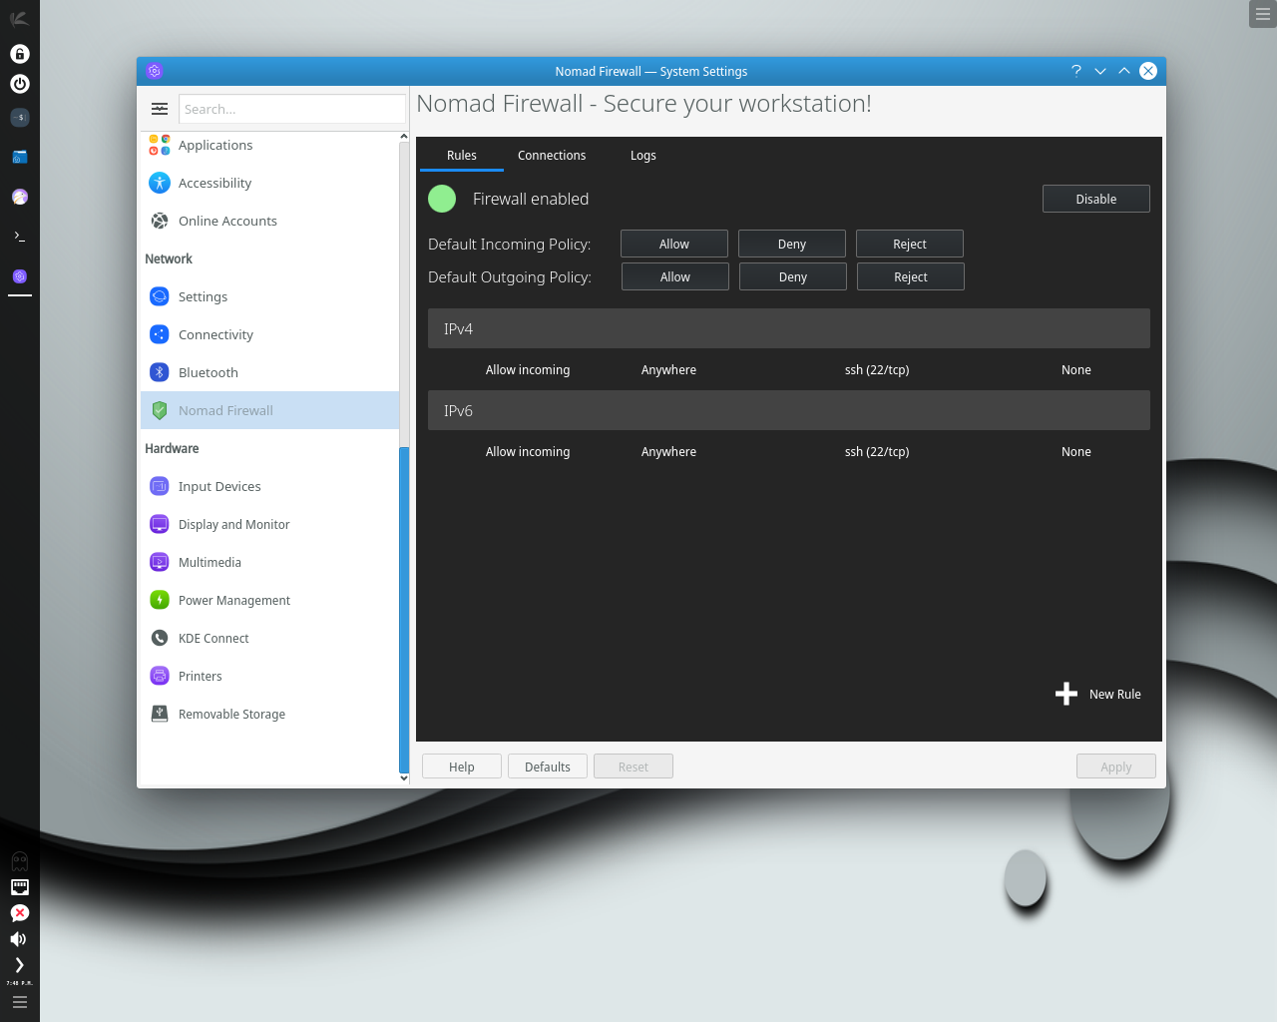1277x1022 pixels.
Task: Open KDE Connect settings
Action: (269, 638)
